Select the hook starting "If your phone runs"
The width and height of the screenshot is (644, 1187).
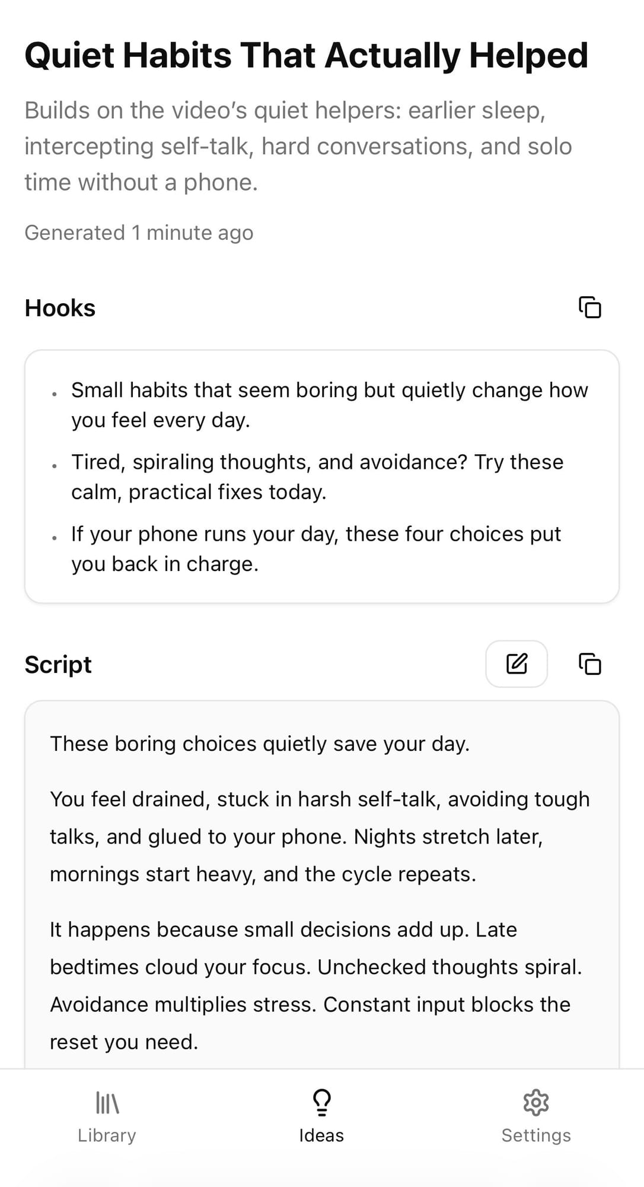pyautogui.click(x=315, y=548)
